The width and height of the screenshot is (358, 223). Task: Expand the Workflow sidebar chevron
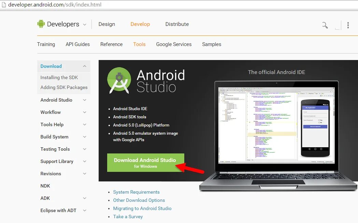coord(85,112)
